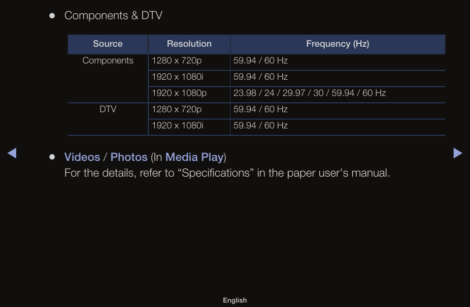Select DTV 1280 x 720p resolution cell

[189, 111]
